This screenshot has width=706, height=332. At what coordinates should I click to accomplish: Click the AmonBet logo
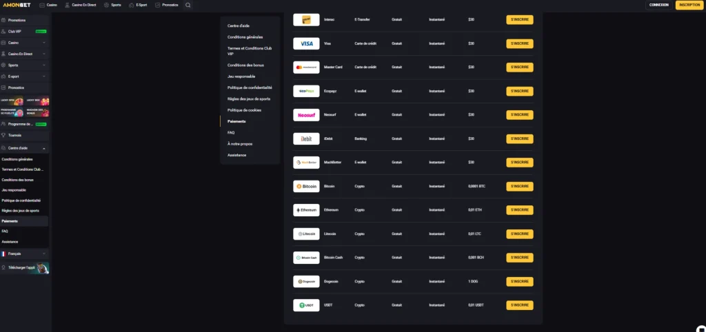coord(17,5)
